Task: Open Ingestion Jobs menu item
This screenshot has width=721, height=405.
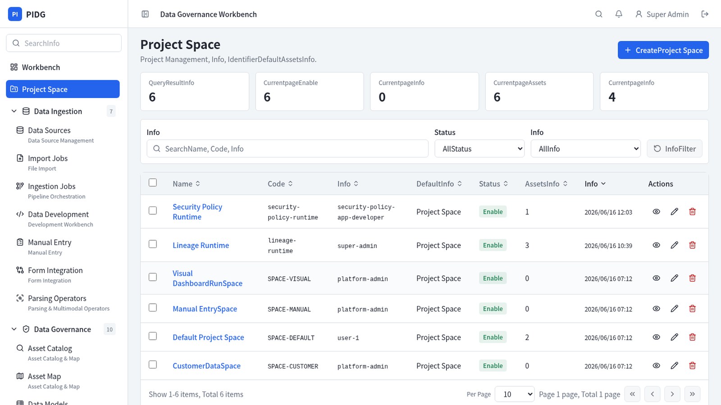Action: pos(63,191)
